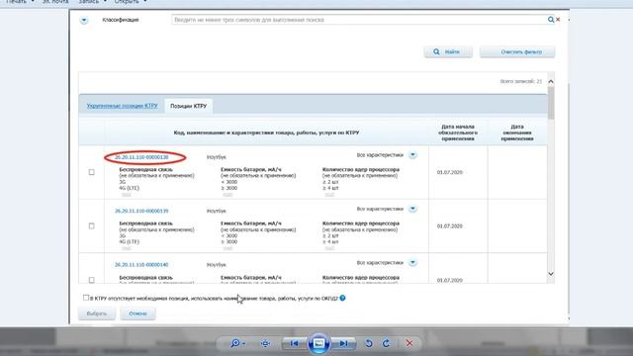This screenshot has height=356, width=633.
Task: Tick checkbox for KTRU row 00000139
Action: (x=92, y=226)
